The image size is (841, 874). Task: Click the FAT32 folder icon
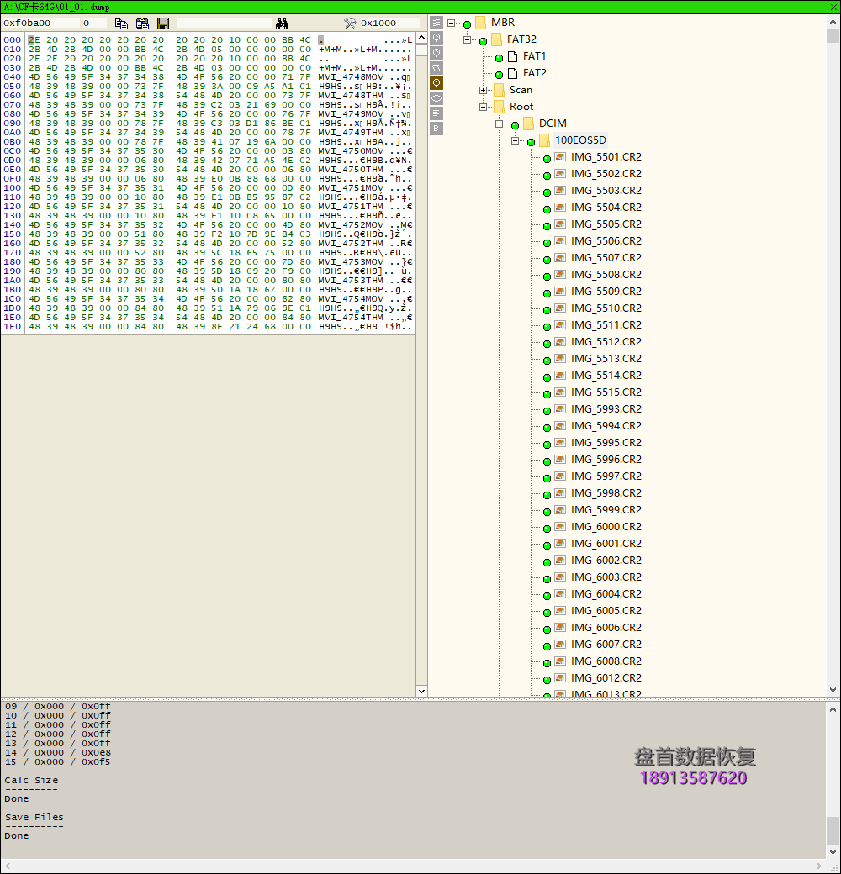496,39
